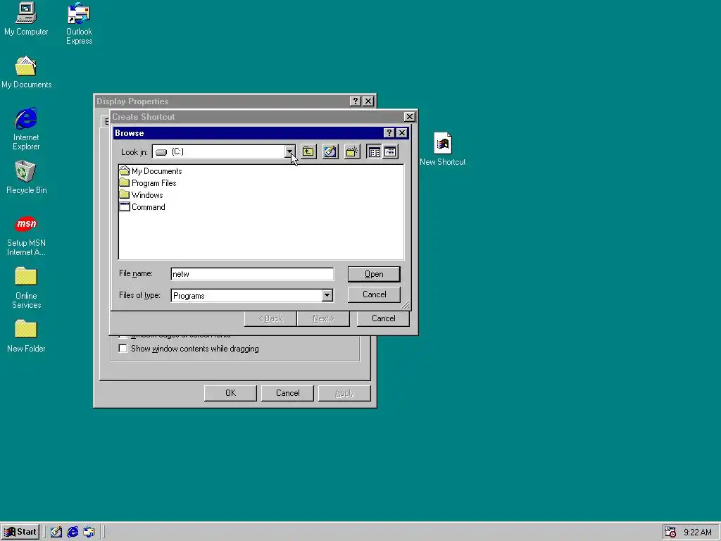Image resolution: width=721 pixels, height=541 pixels.
Task: Close the Create Shortcut window
Action: [409, 117]
